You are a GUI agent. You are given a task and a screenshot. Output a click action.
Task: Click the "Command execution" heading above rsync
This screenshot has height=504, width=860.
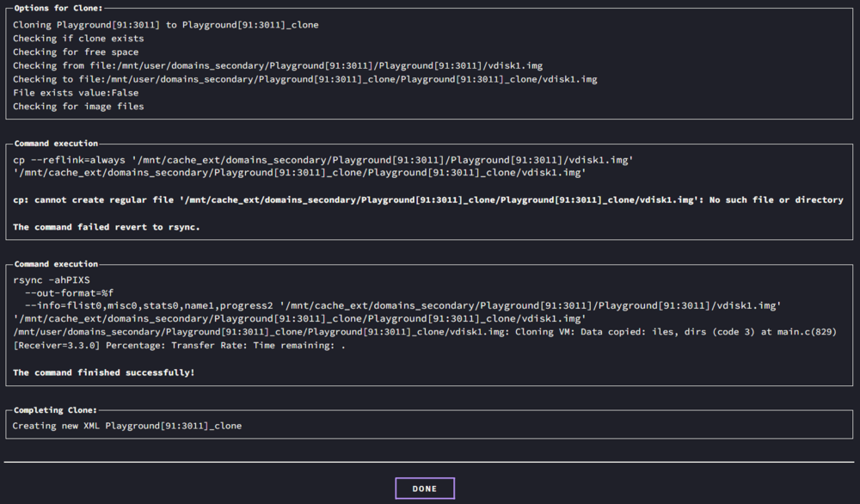tap(56, 264)
